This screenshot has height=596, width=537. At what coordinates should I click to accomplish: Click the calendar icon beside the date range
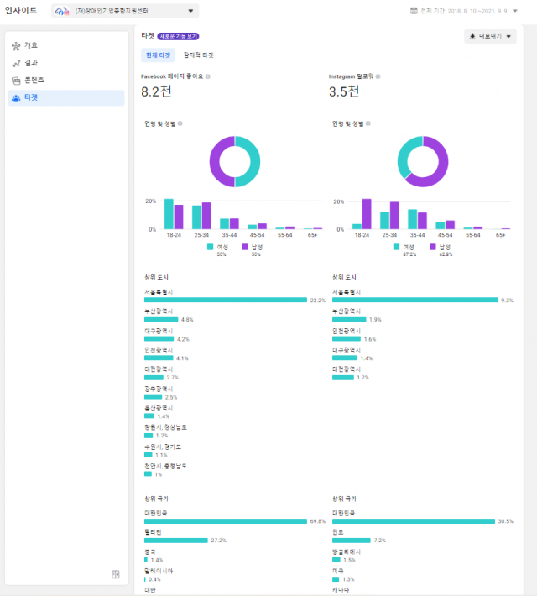[x=414, y=11]
